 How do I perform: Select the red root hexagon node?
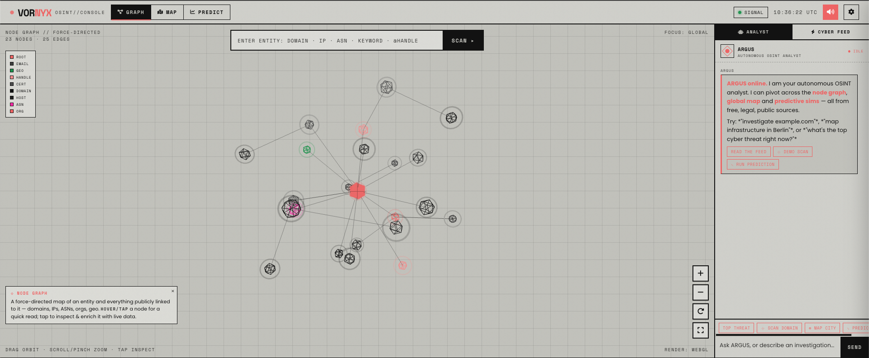pyautogui.click(x=358, y=191)
